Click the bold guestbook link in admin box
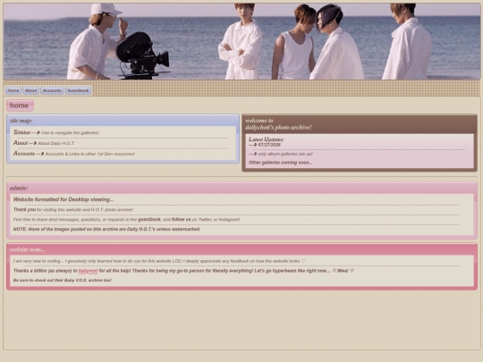483x362 pixels. coord(149,220)
